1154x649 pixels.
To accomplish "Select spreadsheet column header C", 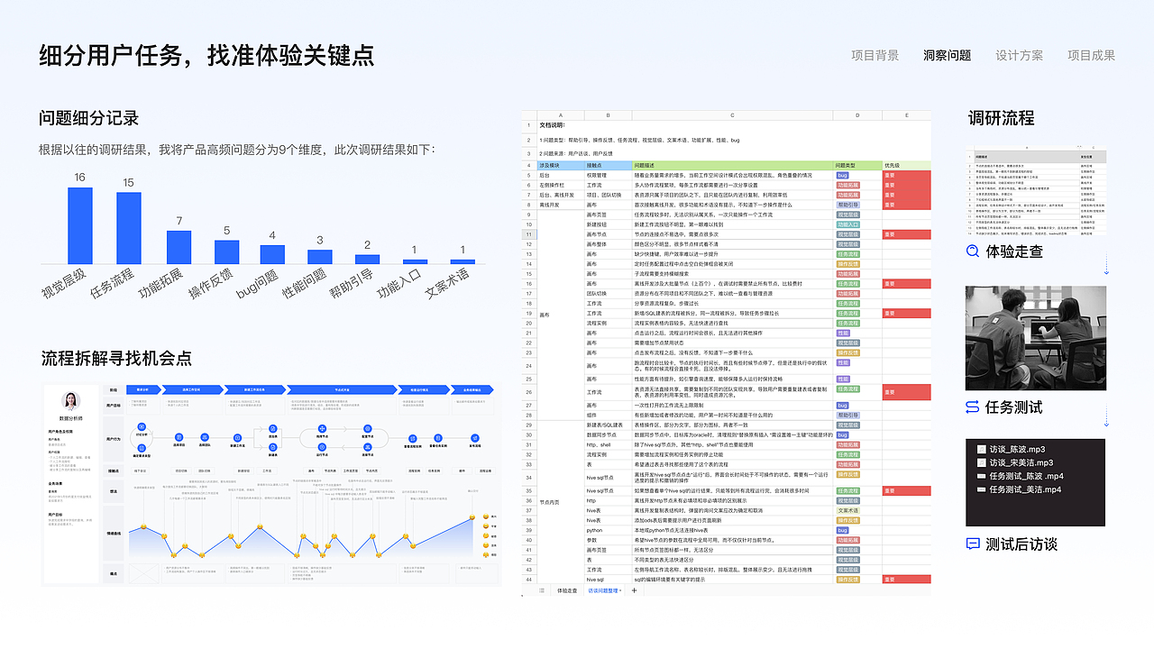I will pos(732,115).
